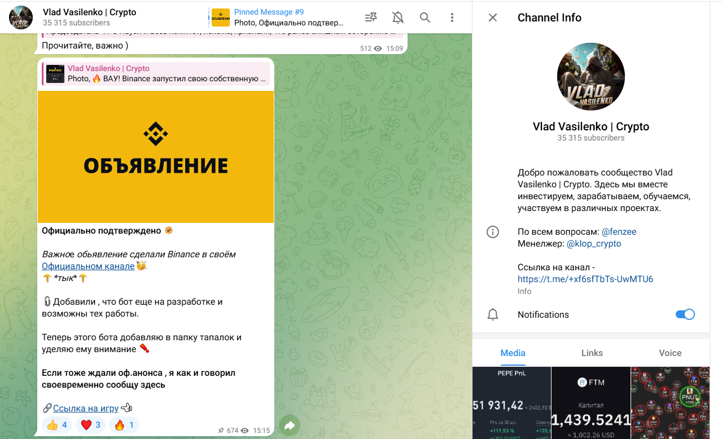Click the Notifications bell icon in Channel Info

click(493, 314)
